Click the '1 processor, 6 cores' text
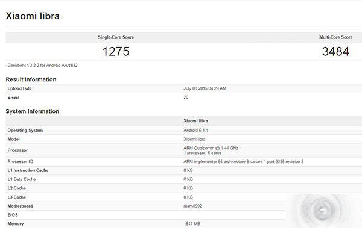Image resolution: width=362 pixels, height=228 pixels. (x=203, y=153)
